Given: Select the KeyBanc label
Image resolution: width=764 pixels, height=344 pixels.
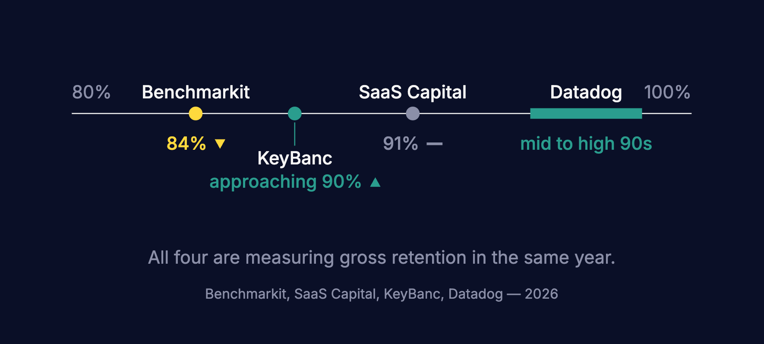Looking at the screenshot, I should 295,158.
